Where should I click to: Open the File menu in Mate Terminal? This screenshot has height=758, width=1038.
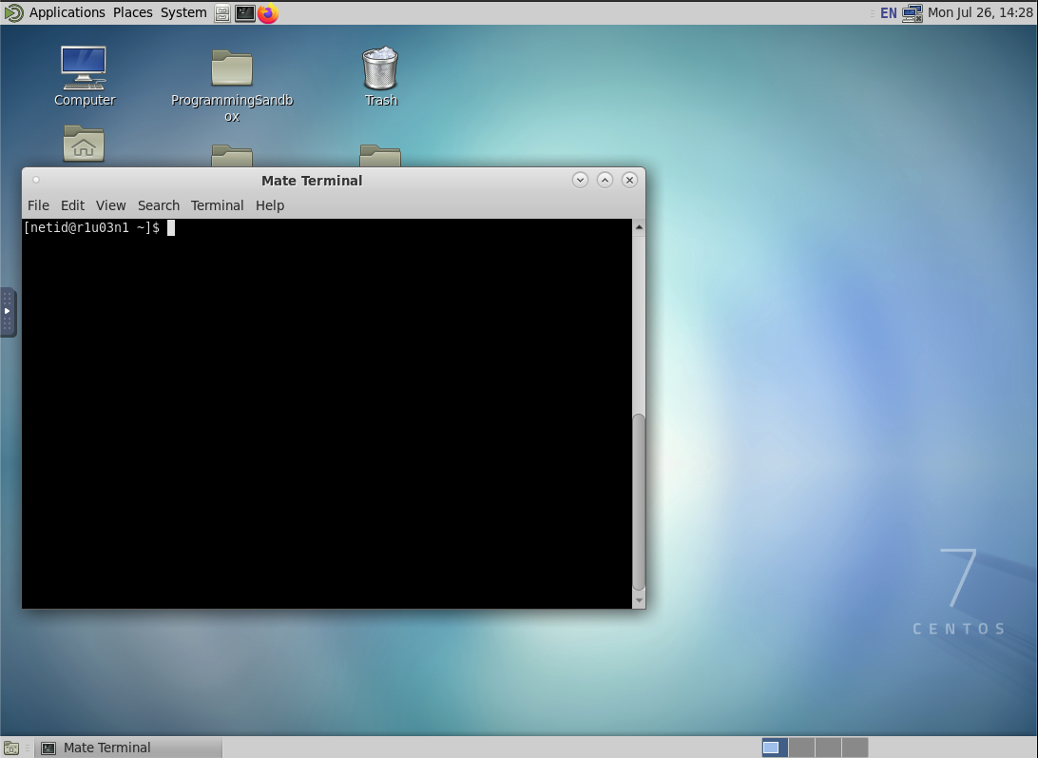click(x=38, y=205)
